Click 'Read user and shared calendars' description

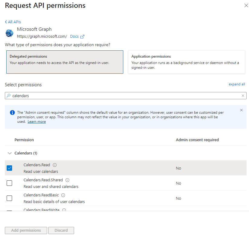[x=51, y=187]
